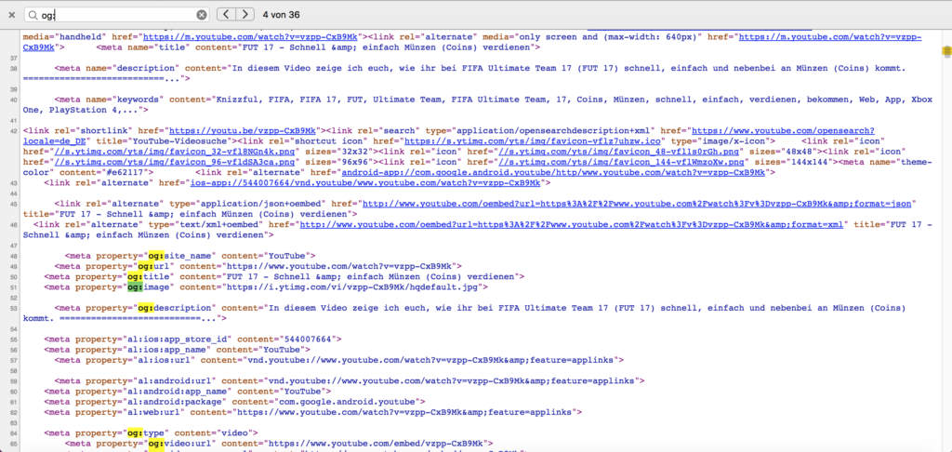Go to the previous search match

(x=226, y=15)
